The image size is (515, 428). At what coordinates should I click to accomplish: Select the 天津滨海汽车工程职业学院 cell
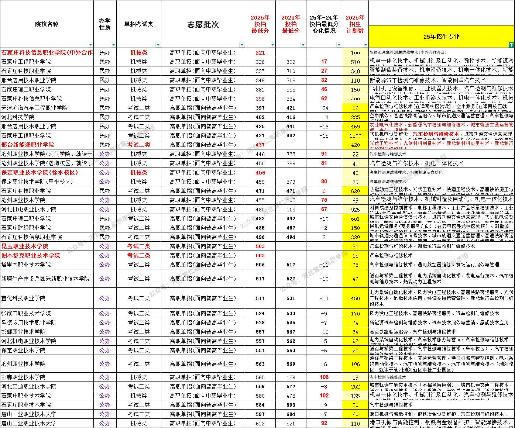(x=47, y=108)
